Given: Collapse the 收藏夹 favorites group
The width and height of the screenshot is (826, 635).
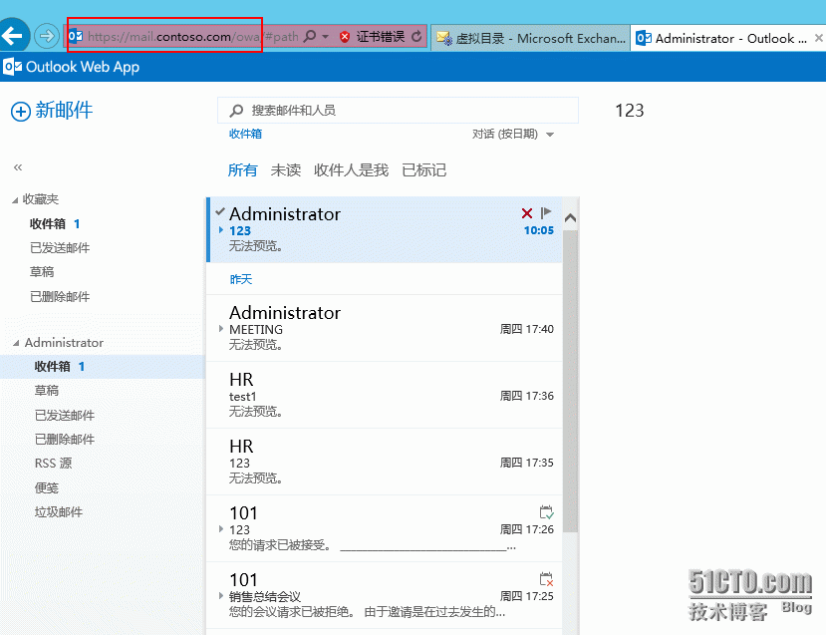Looking at the screenshot, I should point(15,200).
